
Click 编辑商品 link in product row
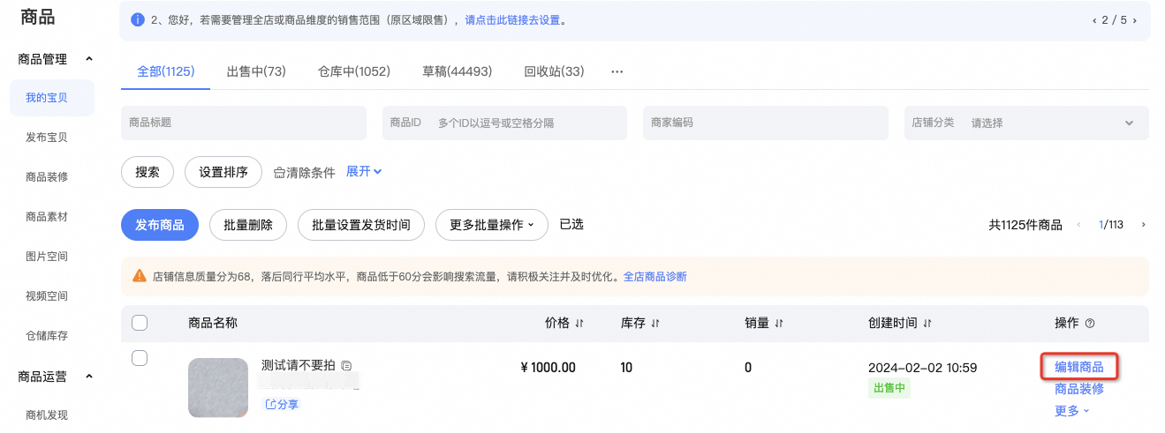(1079, 367)
